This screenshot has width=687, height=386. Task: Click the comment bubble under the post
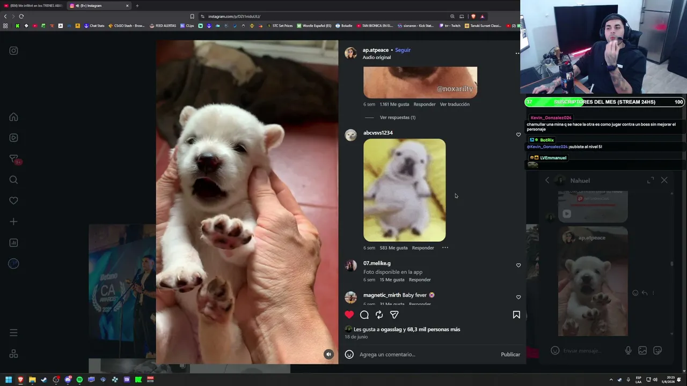(364, 315)
